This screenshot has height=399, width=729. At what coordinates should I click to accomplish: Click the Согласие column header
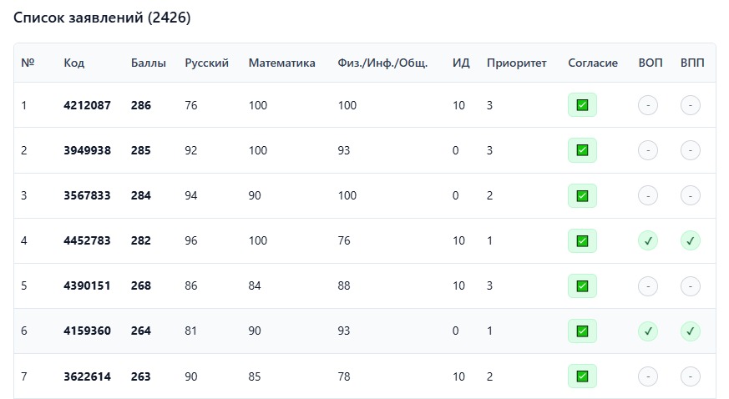(x=592, y=63)
